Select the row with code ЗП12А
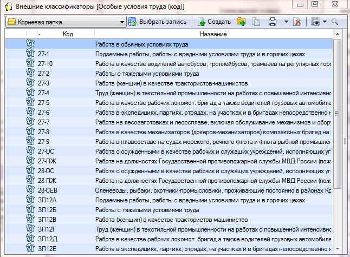Screen dimensions: 350x257 (169, 200)
